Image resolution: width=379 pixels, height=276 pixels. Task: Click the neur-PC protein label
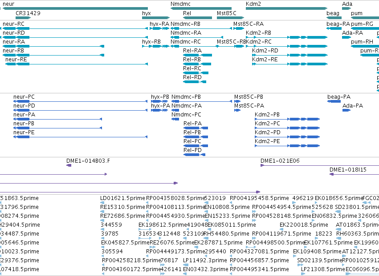(24, 97)
